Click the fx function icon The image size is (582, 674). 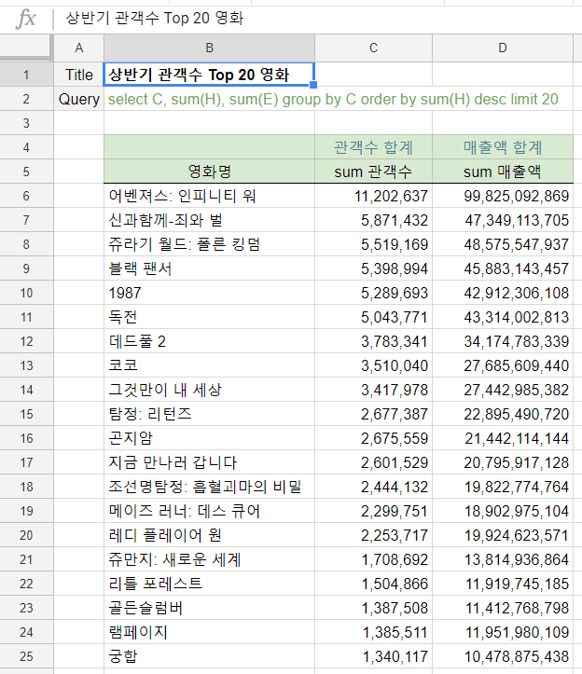(x=26, y=18)
